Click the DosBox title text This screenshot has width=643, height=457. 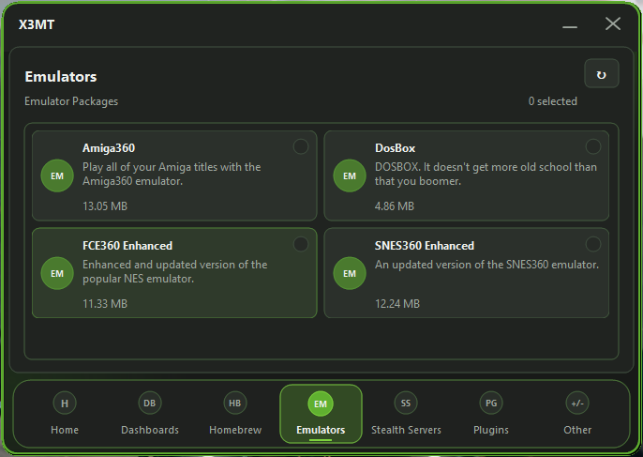(x=395, y=148)
